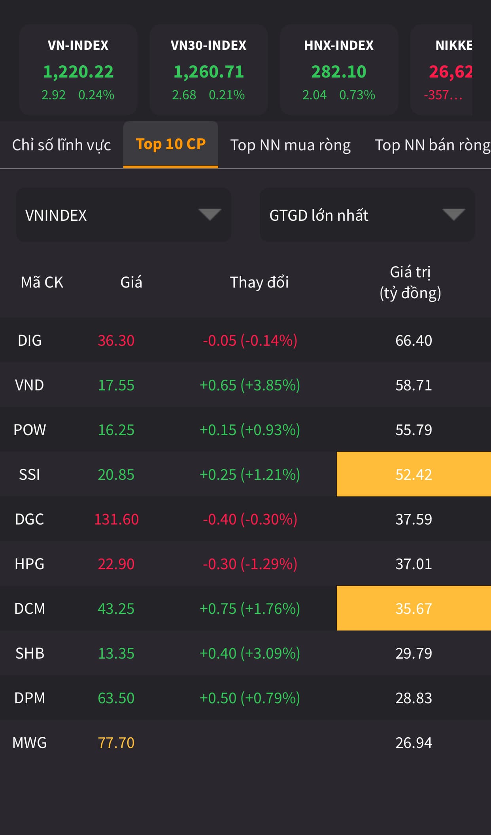Viewport: 491px width, 835px height.
Task: Open the VN-INDEX index card
Action: point(78,70)
